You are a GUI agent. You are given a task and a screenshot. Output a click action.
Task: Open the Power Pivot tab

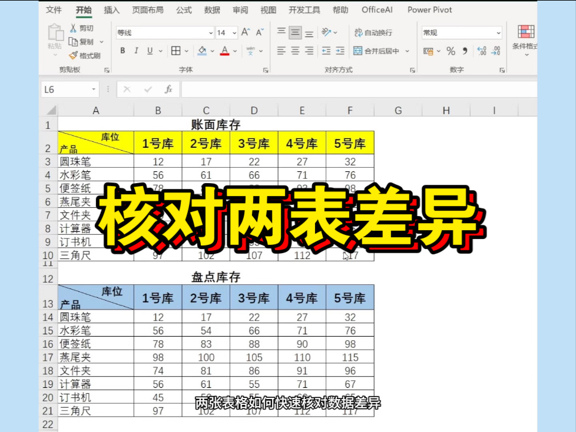point(429,9)
